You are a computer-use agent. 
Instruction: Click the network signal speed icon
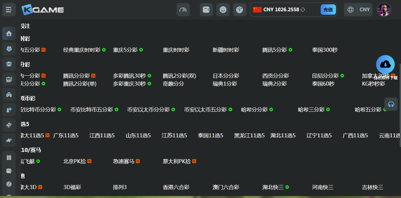tap(183, 10)
